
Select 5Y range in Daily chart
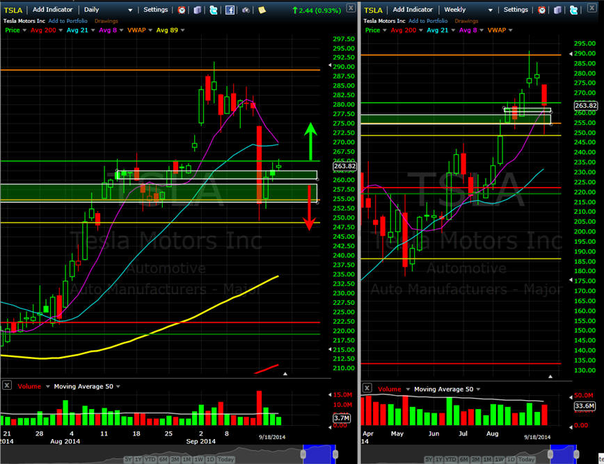click(x=128, y=459)
